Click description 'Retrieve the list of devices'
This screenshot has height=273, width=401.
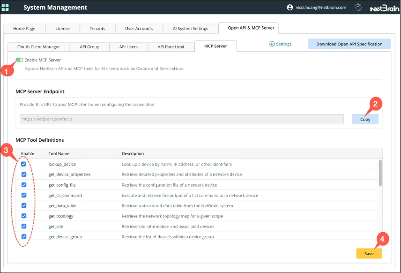point(168,237)
